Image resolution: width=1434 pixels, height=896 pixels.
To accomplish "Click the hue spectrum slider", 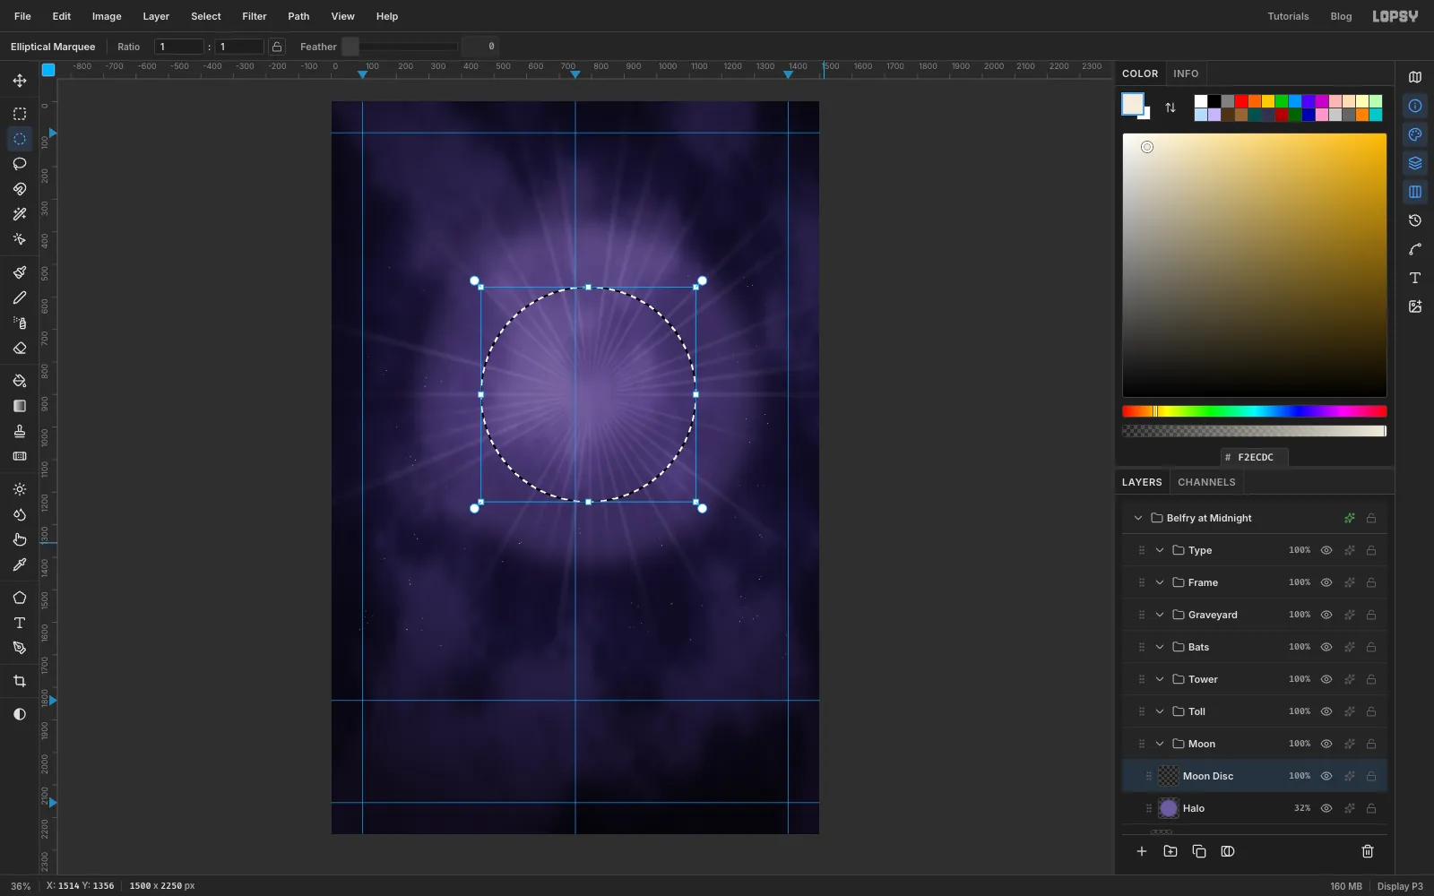I will point(1255,411).
